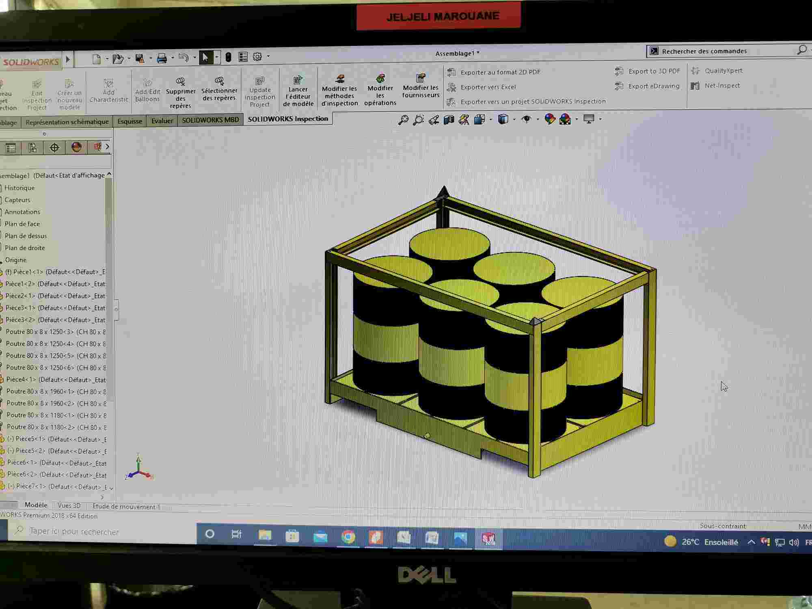The image size is (812, 609).
Task: Click Export to 3D PDF
Action: coord(648,71)
